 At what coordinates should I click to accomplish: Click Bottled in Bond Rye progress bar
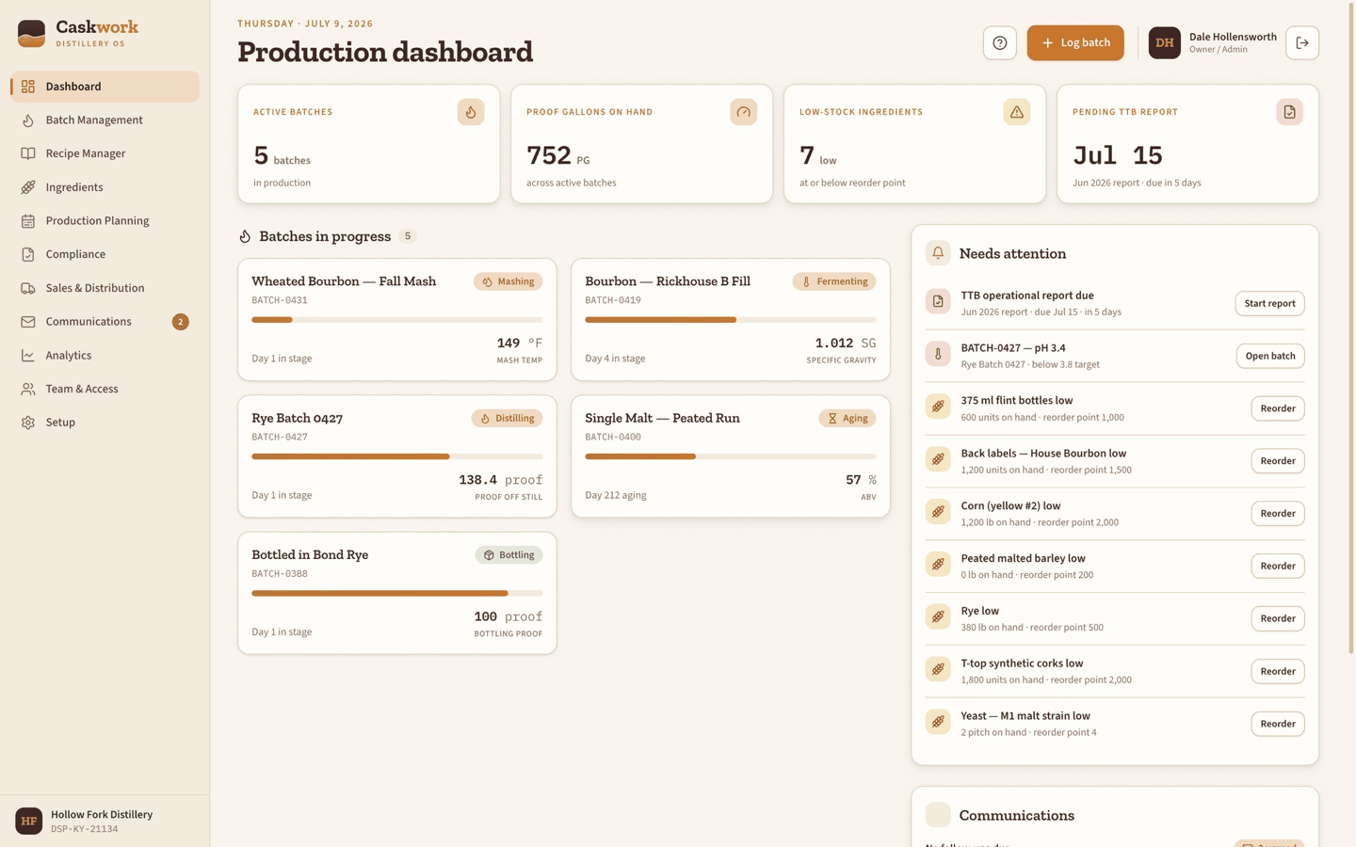396,593
